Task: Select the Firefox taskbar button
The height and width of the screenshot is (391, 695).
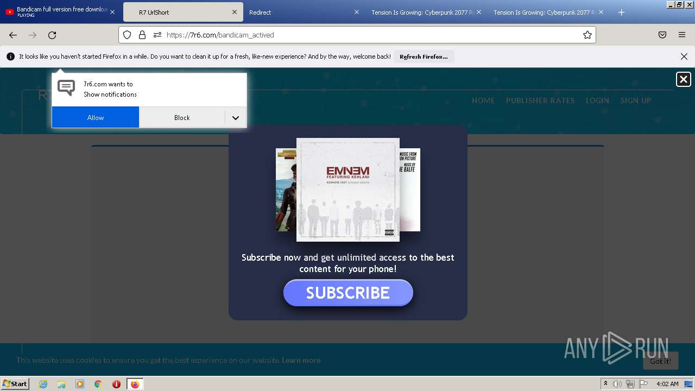Action: click(135, 384)
